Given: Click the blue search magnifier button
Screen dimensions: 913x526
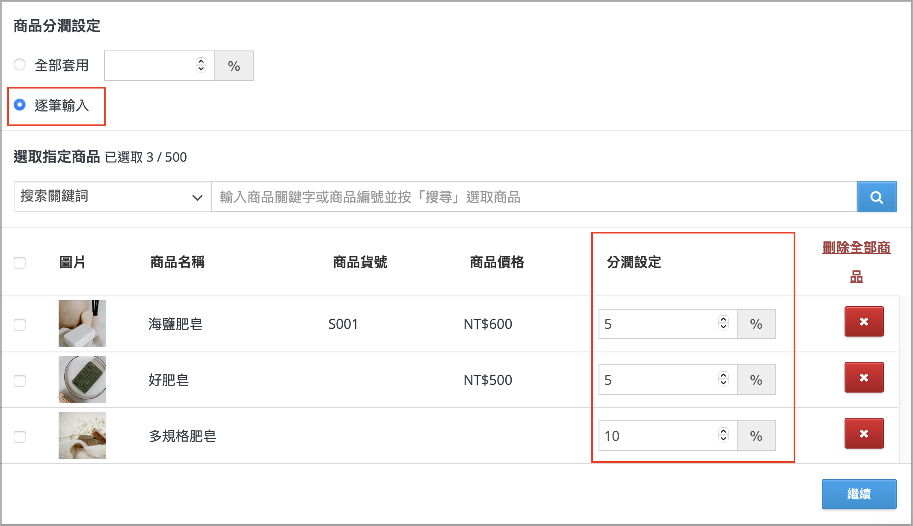Looking at the screenshot, I should click(877, 197).
